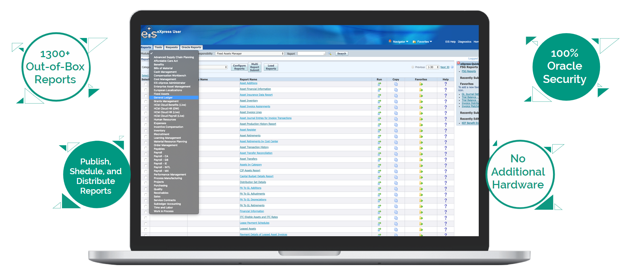Click the Load Reports button
Screen dimensions: 631x270
(x=271, y=67)
